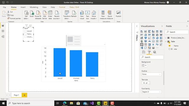
Task: Select the Matrix visual
Action: [x=149, y=44]
